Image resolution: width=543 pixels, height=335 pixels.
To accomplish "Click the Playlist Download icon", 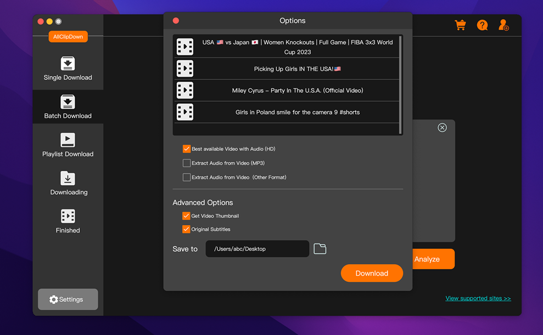I will click(68, 140).
